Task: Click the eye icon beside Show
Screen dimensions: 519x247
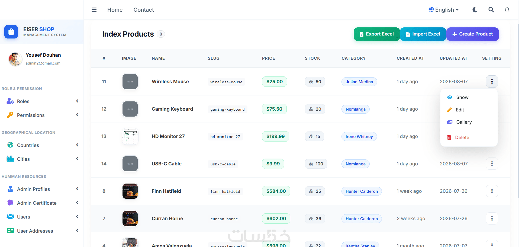Action: tap(450, 97)
